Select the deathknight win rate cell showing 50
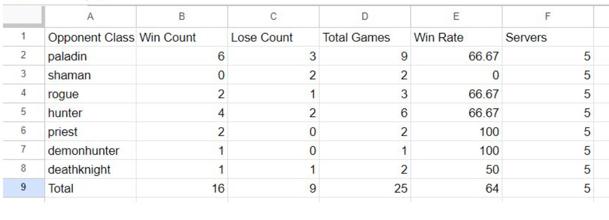The width and height of the screenshot is (609, 220). tap(457, 170)
